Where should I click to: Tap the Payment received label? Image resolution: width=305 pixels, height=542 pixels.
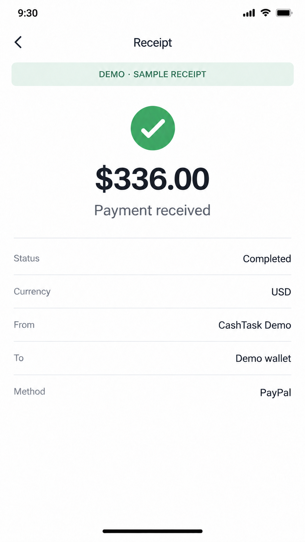coord(152,211)
